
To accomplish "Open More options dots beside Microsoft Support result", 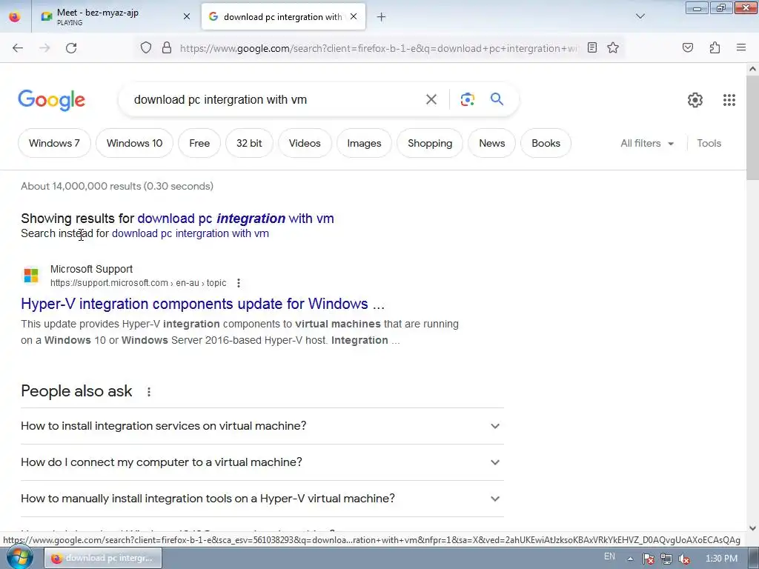I will (239, 283).
